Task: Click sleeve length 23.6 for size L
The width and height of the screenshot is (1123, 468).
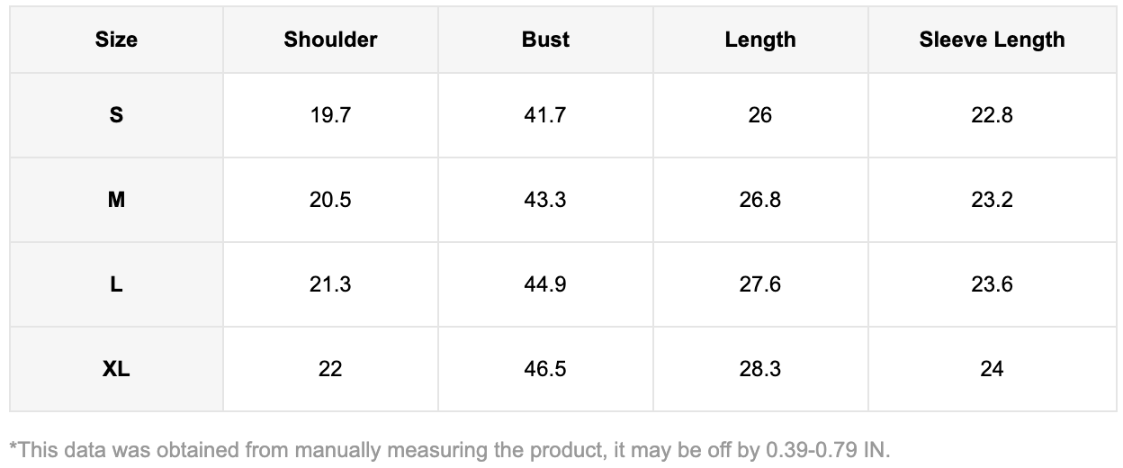Action: [992, 284]
